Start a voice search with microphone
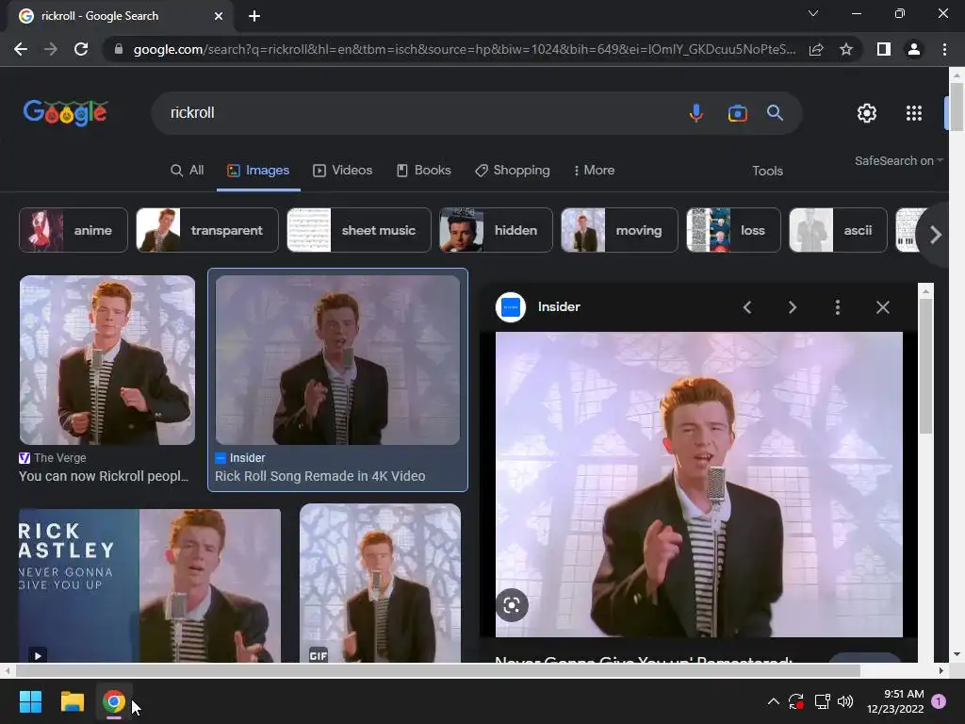 tap(696, 113)
